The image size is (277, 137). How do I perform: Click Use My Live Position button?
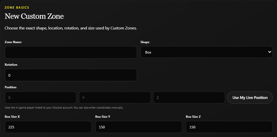pyautogui.click(x=250, y=98)
